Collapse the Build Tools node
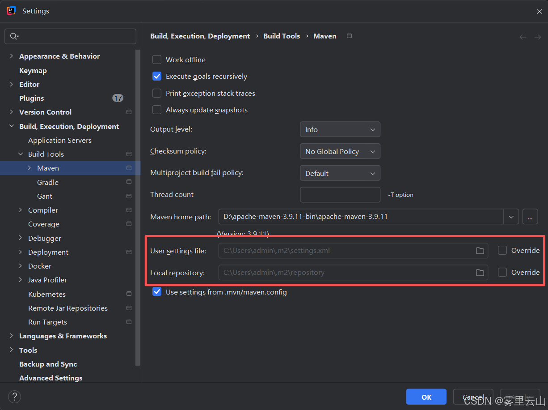 point(21,154)
